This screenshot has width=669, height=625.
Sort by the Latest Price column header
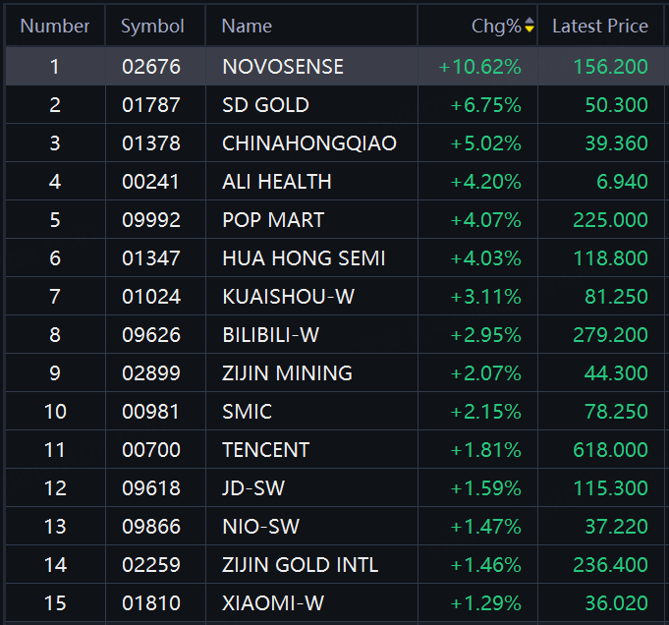600,26
